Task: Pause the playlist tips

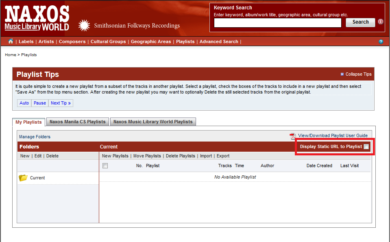Action: tap(40, 103)
